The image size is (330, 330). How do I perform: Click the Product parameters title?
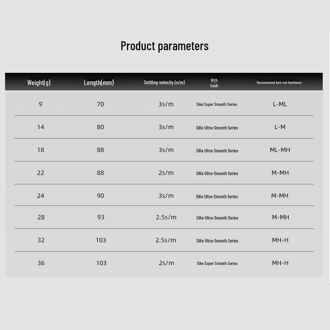[x=164, y=46]
